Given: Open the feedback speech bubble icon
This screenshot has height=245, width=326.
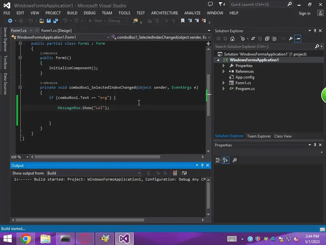Looking at the screenshot, I should coord(210,4).
